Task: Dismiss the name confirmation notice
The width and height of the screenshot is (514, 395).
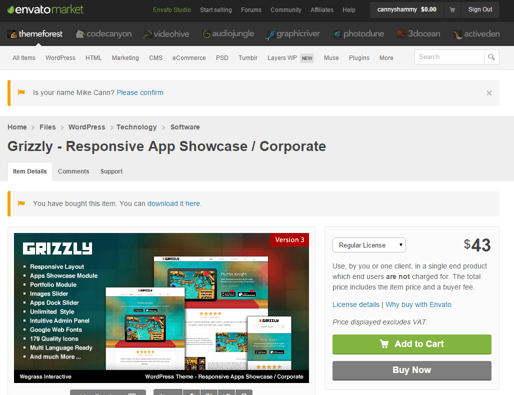Action: [489, 93]
